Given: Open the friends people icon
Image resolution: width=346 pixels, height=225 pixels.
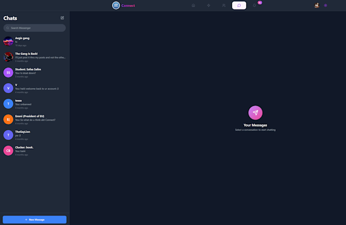Looking at the screenshot, I should click(224, 6).
